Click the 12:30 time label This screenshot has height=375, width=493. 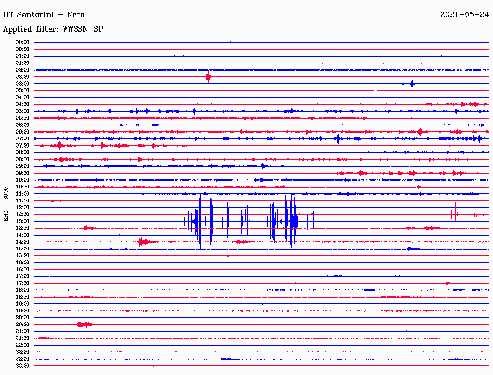point(23,214)
